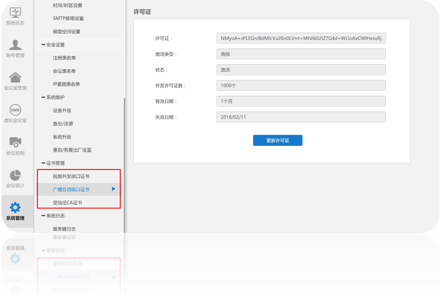The height and width of the screenshot is (298, 441).
Task: Open 会议室管理 house icon
Action: (15, 77)
